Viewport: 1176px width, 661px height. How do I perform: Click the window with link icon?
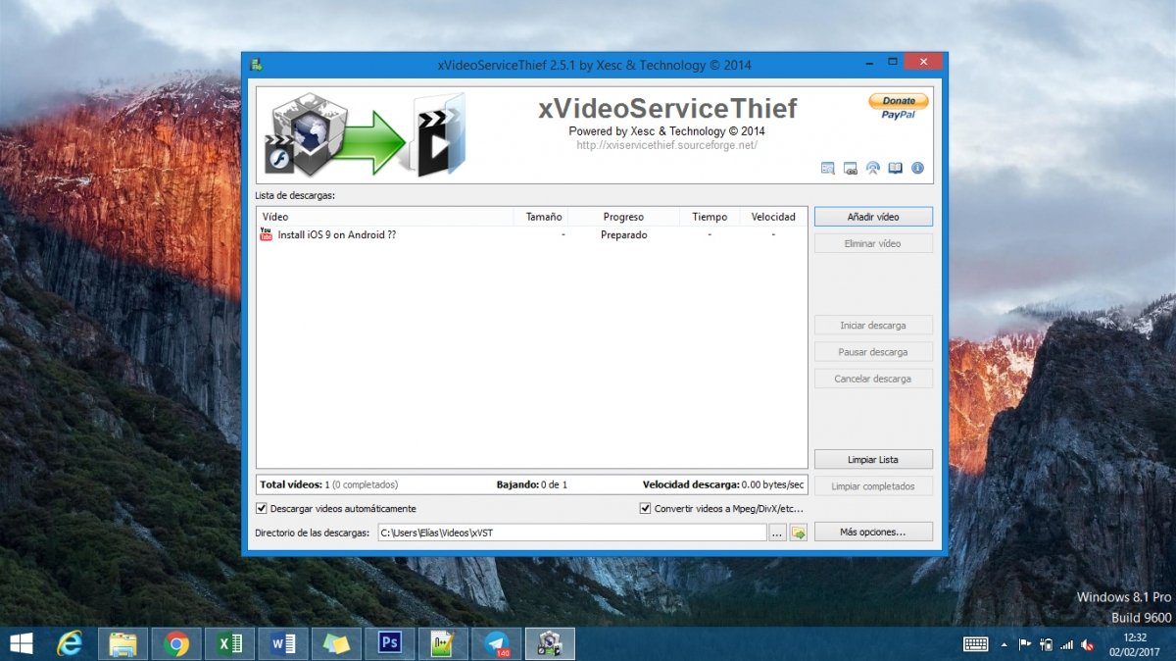coord(851,169)
